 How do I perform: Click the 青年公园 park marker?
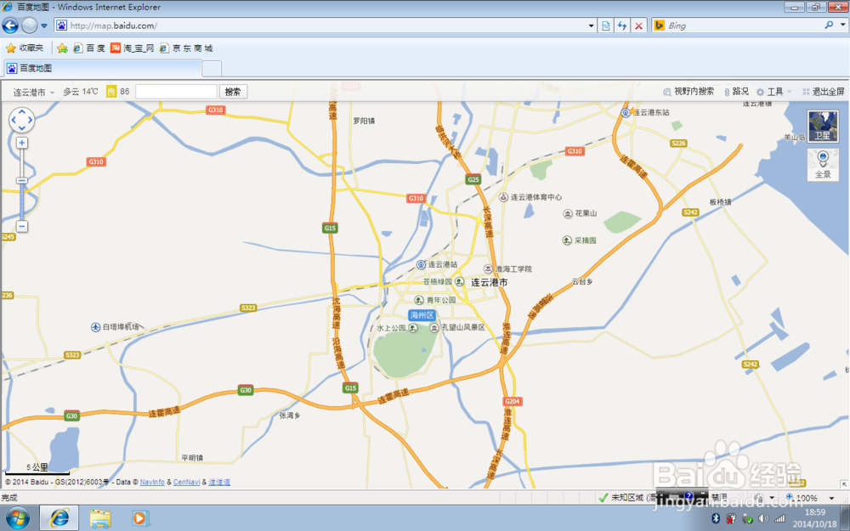click(418, 300)
